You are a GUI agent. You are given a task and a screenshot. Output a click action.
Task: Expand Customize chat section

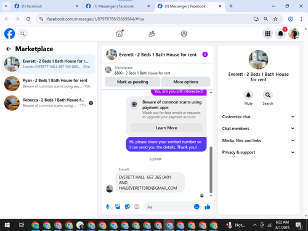click(x=258, y=116)
